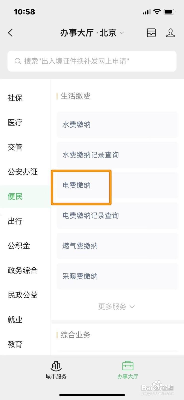Open 水费缴纳记录查询
Viewport: 184px width, 400px height.
[117, 155]
